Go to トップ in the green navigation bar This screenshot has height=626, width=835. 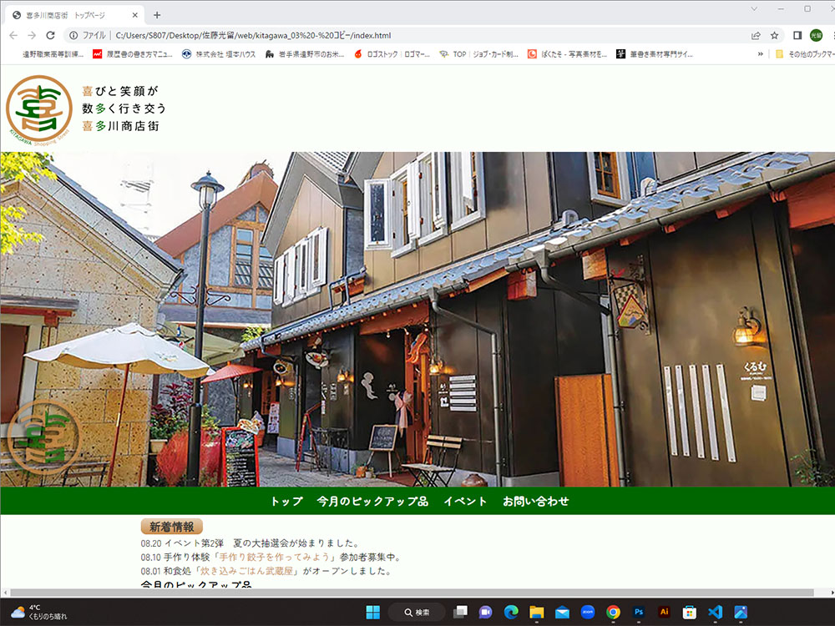[x=286, y=502]
